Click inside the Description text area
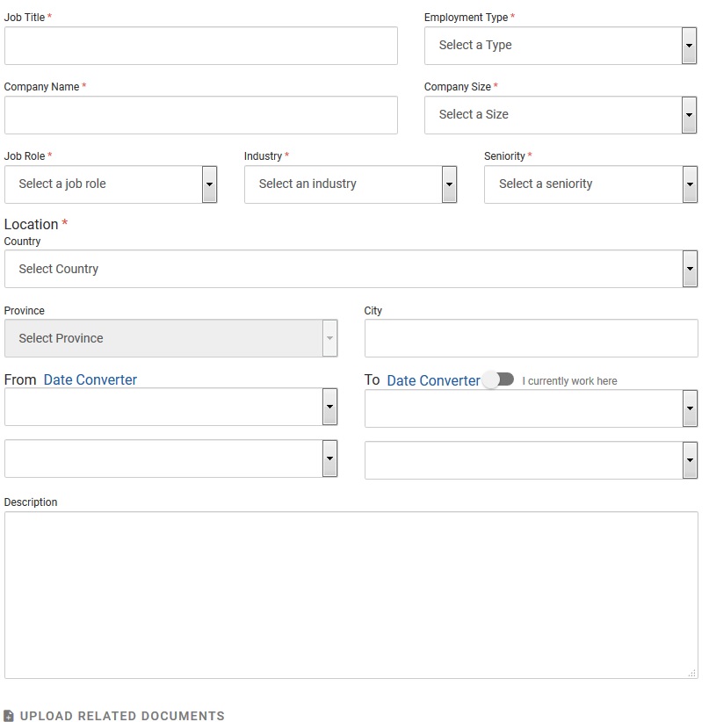This screenshot has width=709, height=722. (x=351, y=595)
